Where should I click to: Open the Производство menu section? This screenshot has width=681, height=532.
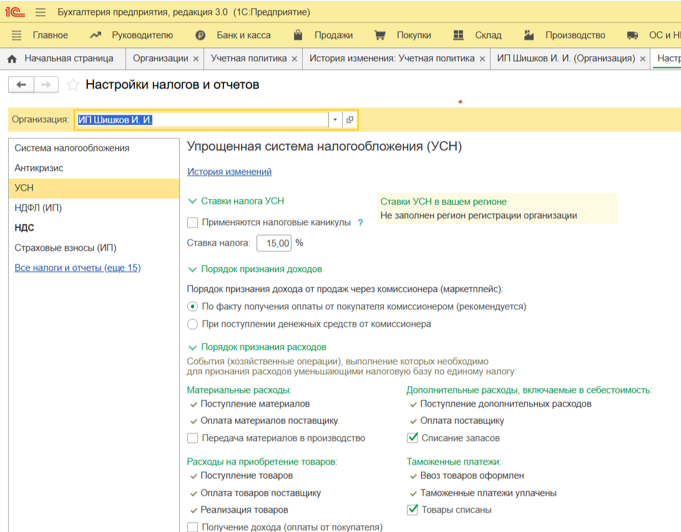pyautogui.click(x=576, y=35)
